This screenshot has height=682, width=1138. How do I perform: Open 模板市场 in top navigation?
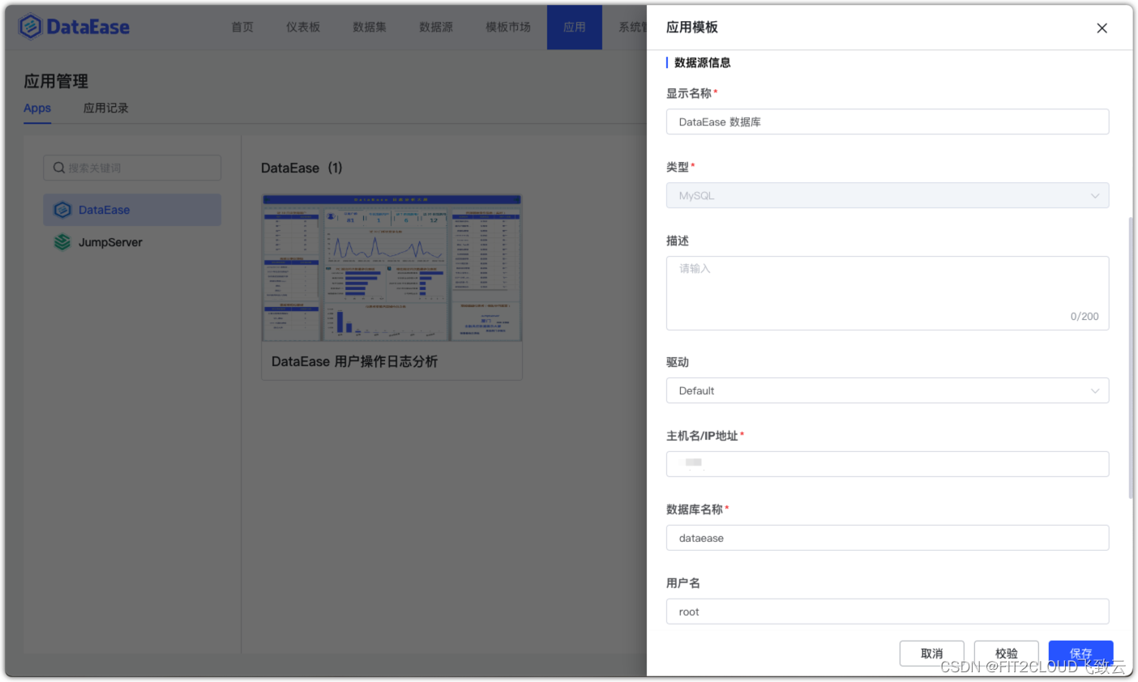point(508,27)
